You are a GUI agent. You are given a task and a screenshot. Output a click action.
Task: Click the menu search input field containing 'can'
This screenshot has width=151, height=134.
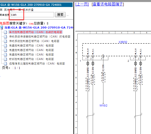[x=32, y=15]
